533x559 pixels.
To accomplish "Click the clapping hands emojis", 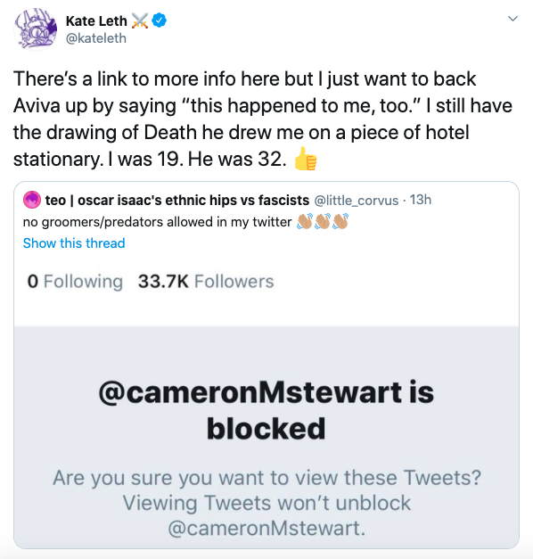I will [323, 221].
